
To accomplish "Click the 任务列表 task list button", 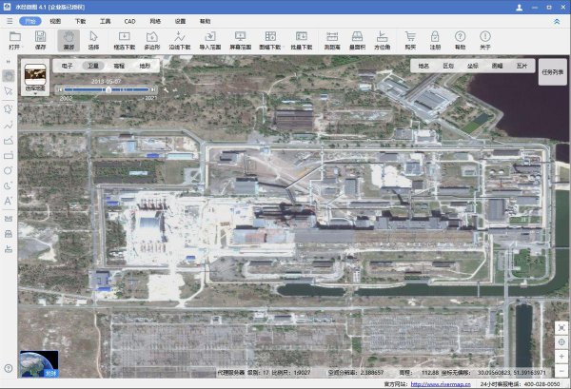I will 553,71.
